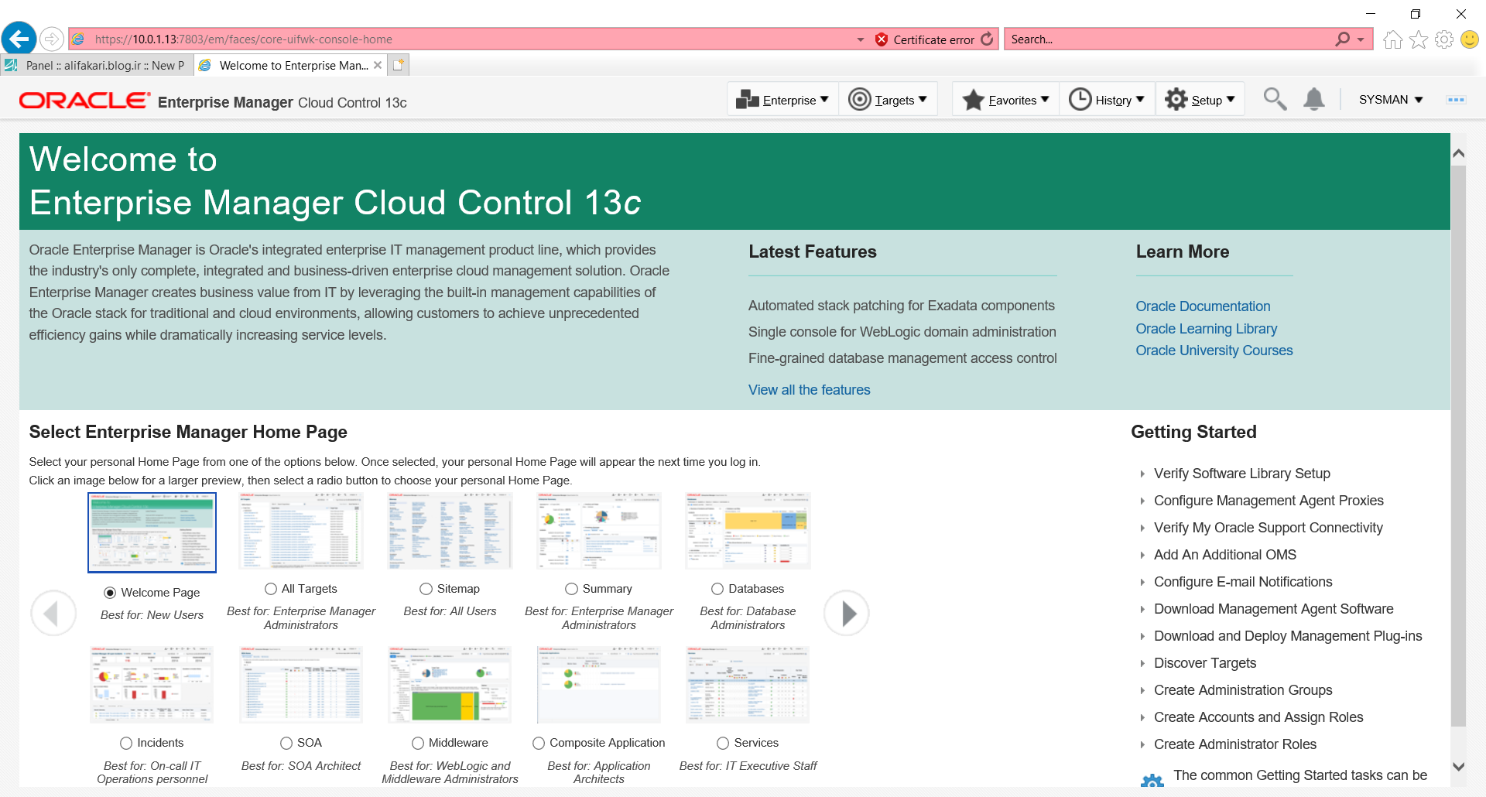Open the Targets dropdown menu
This screenshot has width=1486, height=797.
[x=889, y=99]
